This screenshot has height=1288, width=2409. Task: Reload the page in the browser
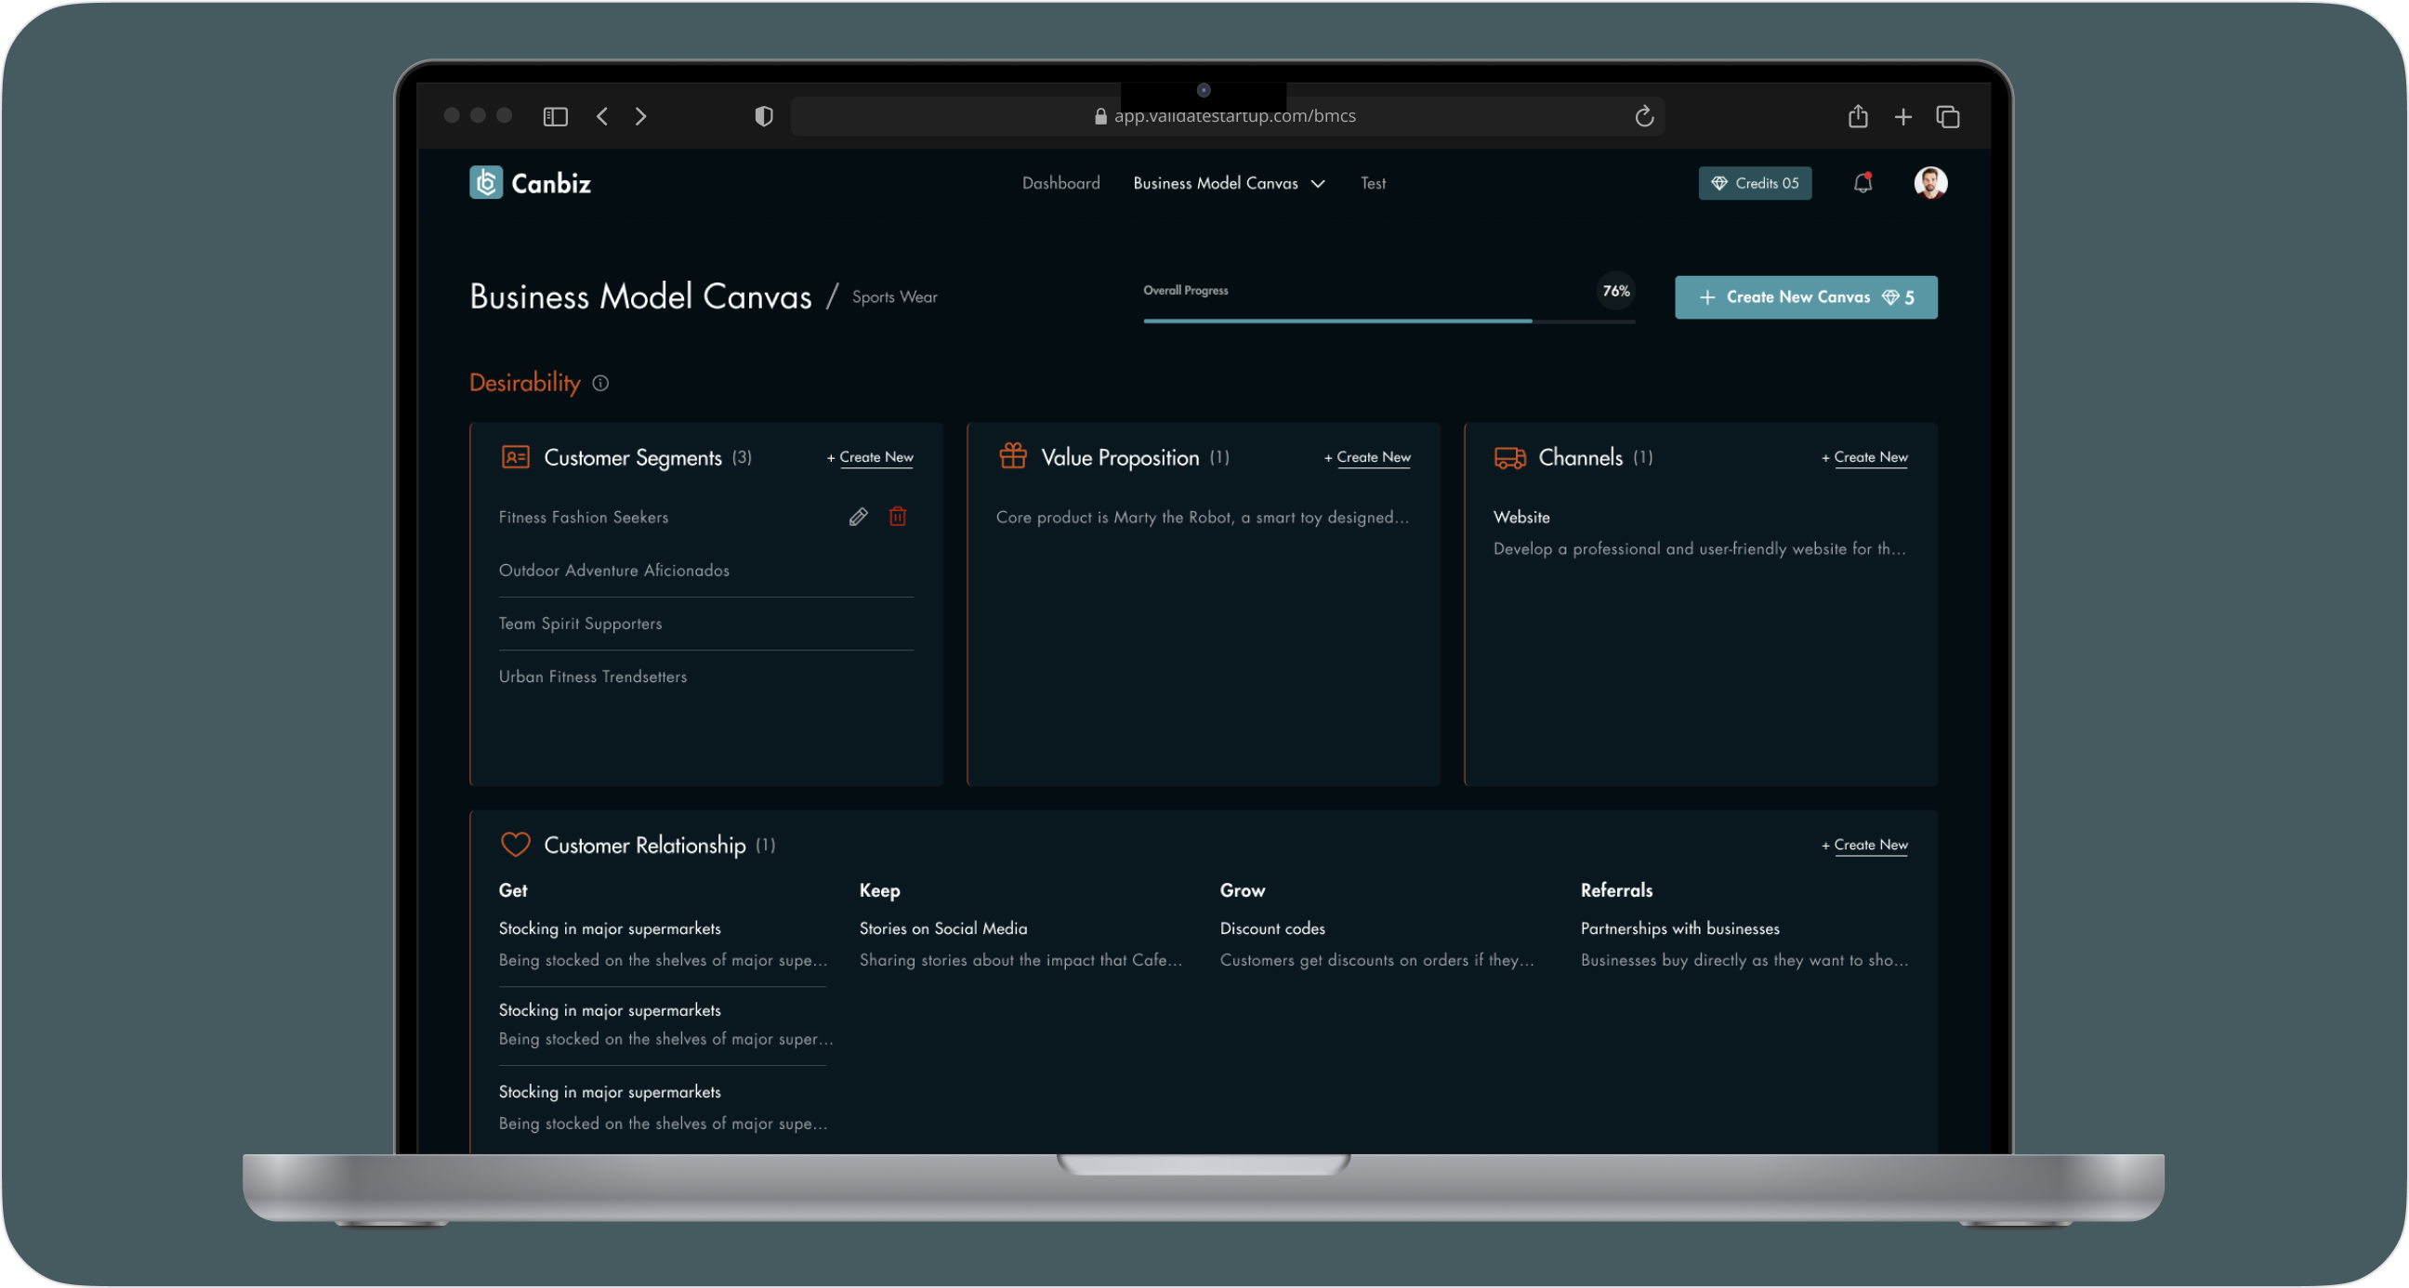pos(1644,116)
